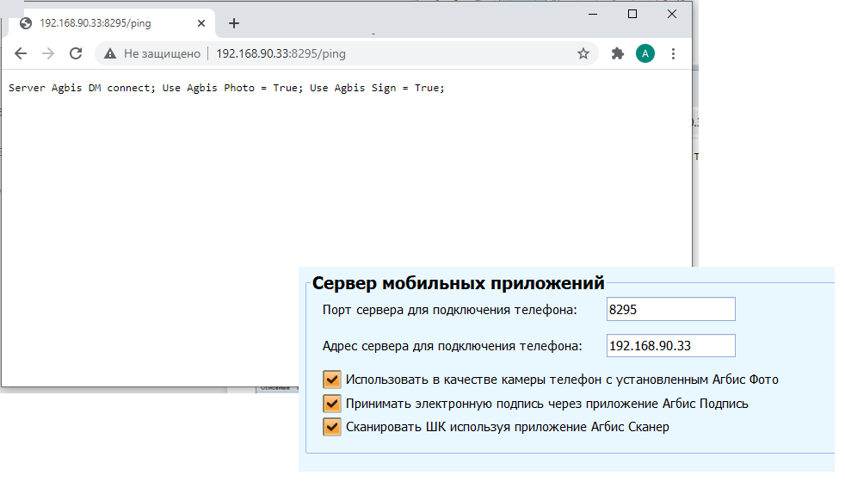Open a new tab with plus button
Viewport: 845px width, 488px height.
coord(234,23)
